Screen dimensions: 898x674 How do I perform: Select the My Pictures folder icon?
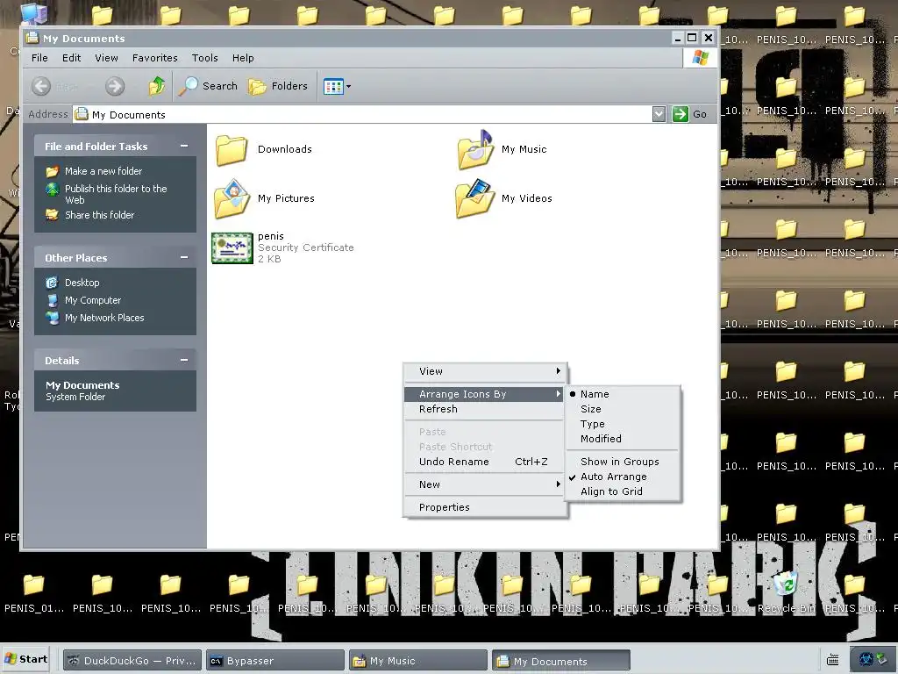coord(232,199)
